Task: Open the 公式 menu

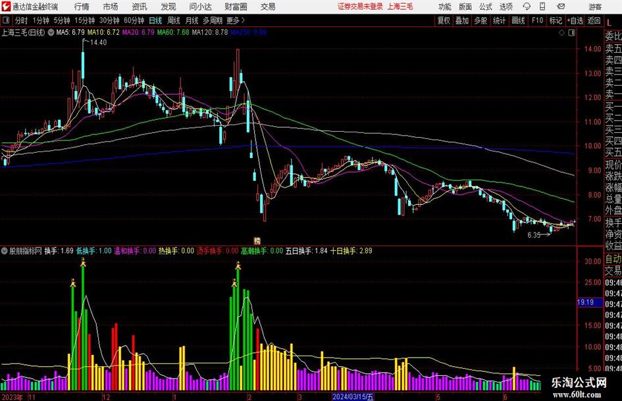Action: point(486,7)
